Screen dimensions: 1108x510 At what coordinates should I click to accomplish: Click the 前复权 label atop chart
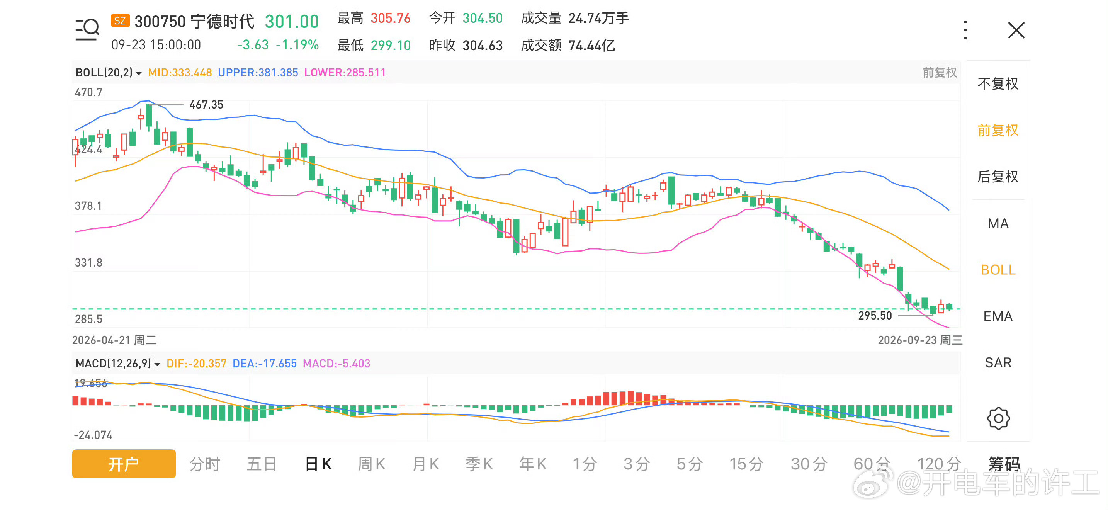(940, 72)
